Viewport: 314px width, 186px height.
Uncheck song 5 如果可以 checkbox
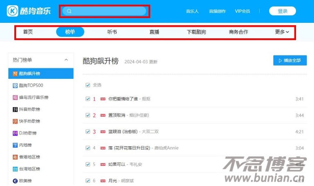(88, 164)
